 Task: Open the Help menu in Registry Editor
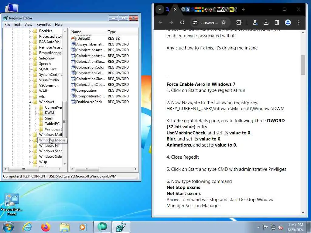59,25
